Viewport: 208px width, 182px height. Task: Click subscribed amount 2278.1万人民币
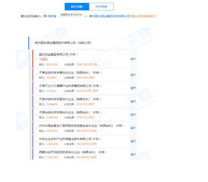click(x=85, y=104)
